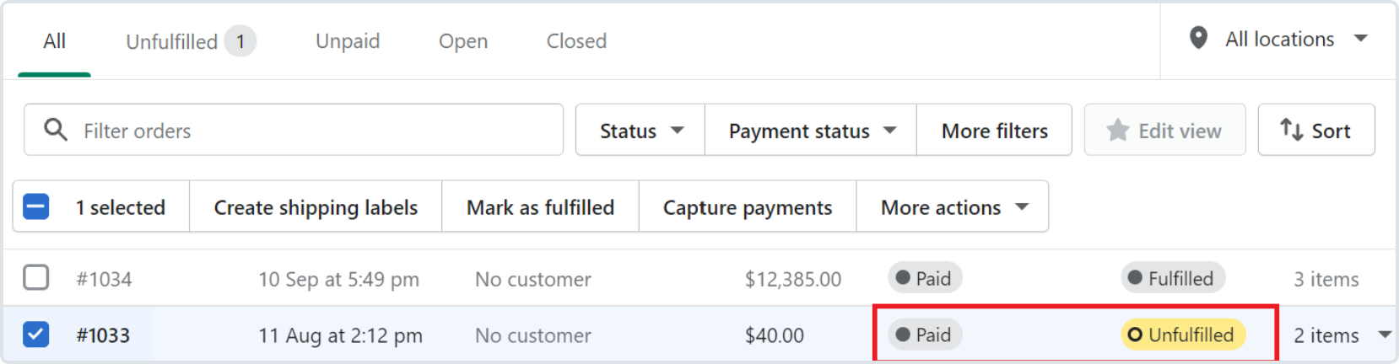The width and height of the screenshot is (1399, 364).
Task: Click Create shipping labels button
Action: pyautogui.click(x=316, y=206)
